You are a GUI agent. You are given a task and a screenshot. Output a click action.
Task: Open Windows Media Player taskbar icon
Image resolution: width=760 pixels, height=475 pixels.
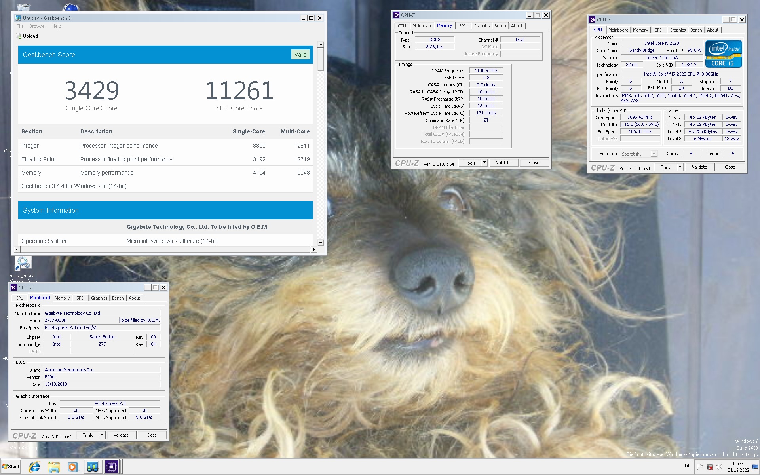[72, 467]
